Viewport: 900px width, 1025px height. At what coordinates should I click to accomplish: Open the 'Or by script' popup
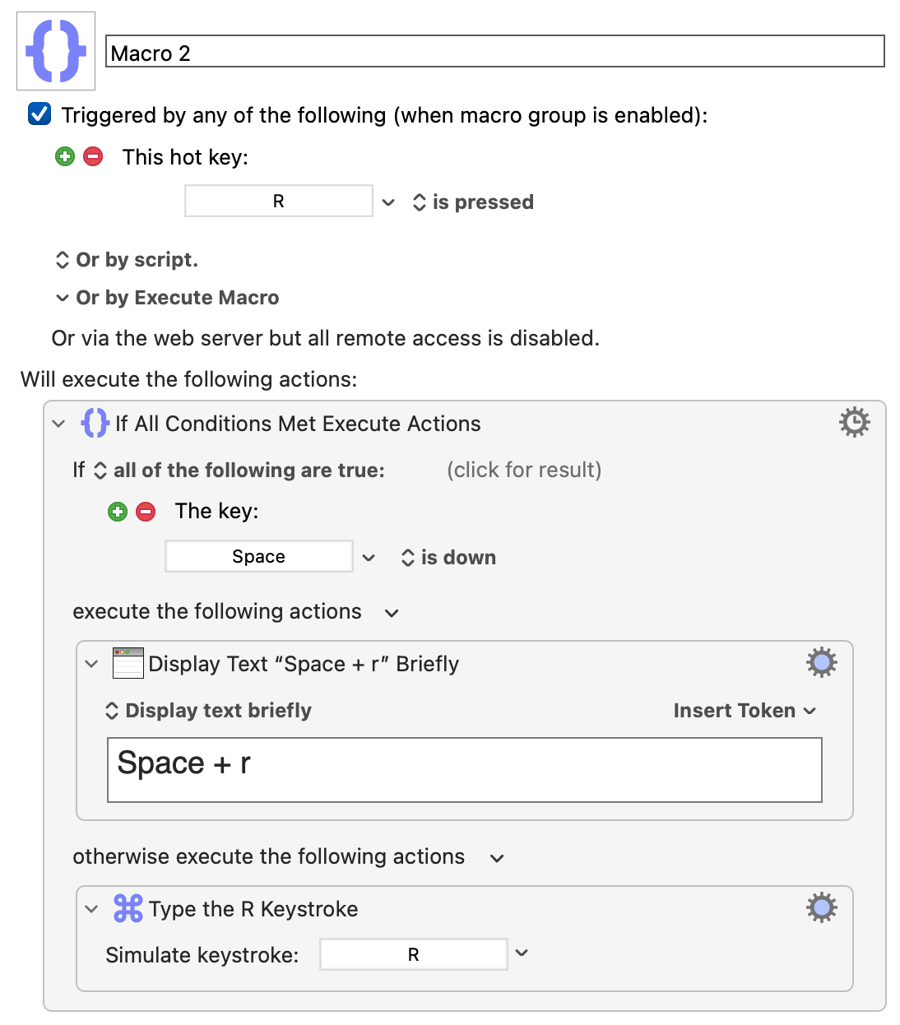[x=127, y=260]
